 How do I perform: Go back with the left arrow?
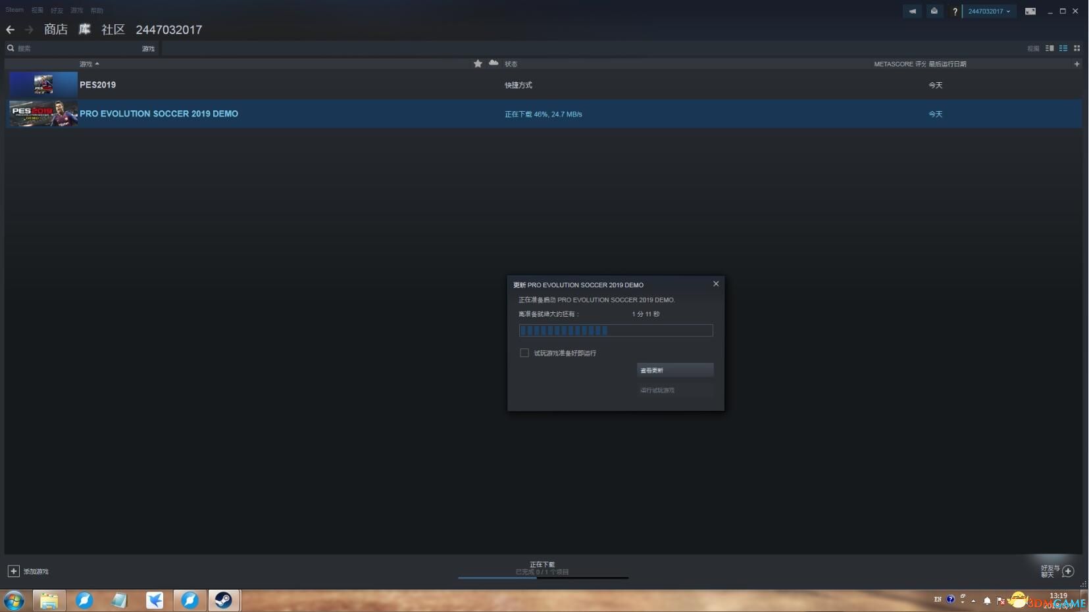pyautogui.click(x=10, y=30)
